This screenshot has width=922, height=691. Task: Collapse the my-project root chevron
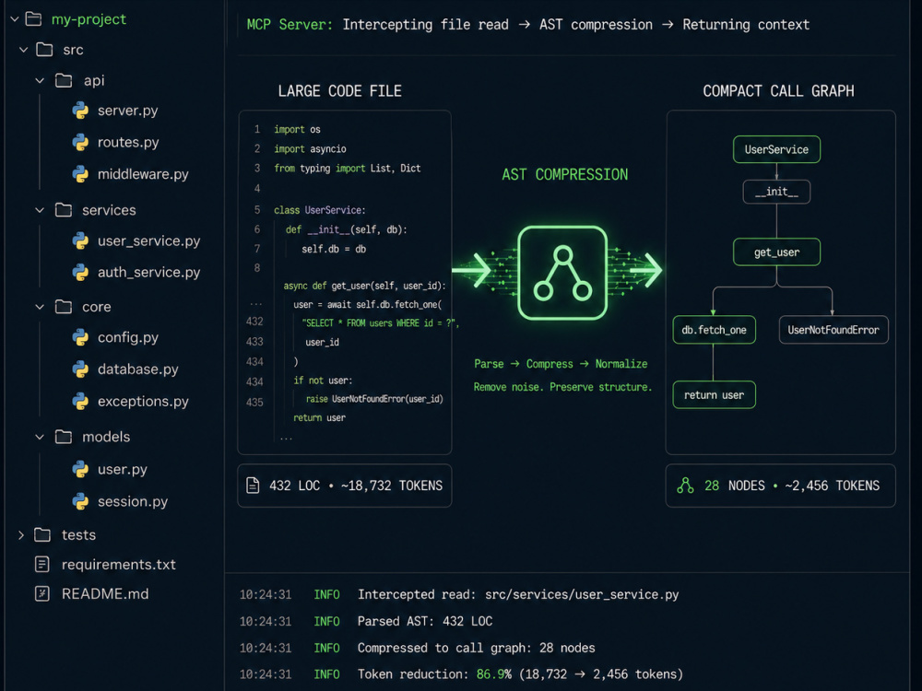[x=15, y=19]
